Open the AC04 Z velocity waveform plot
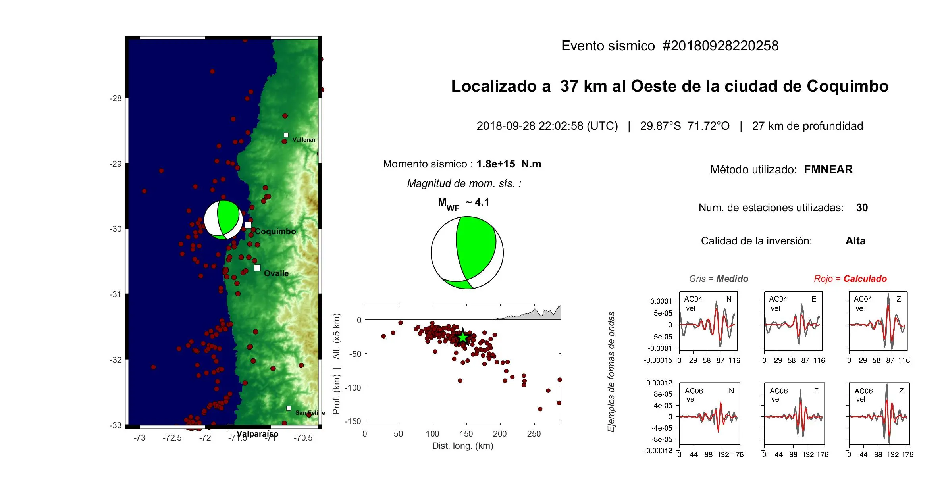 [x=878, y=321]
